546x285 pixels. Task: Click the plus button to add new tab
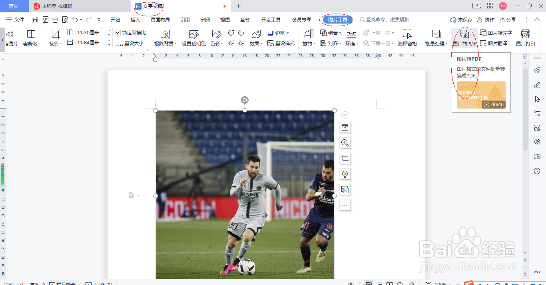point(238,6)
